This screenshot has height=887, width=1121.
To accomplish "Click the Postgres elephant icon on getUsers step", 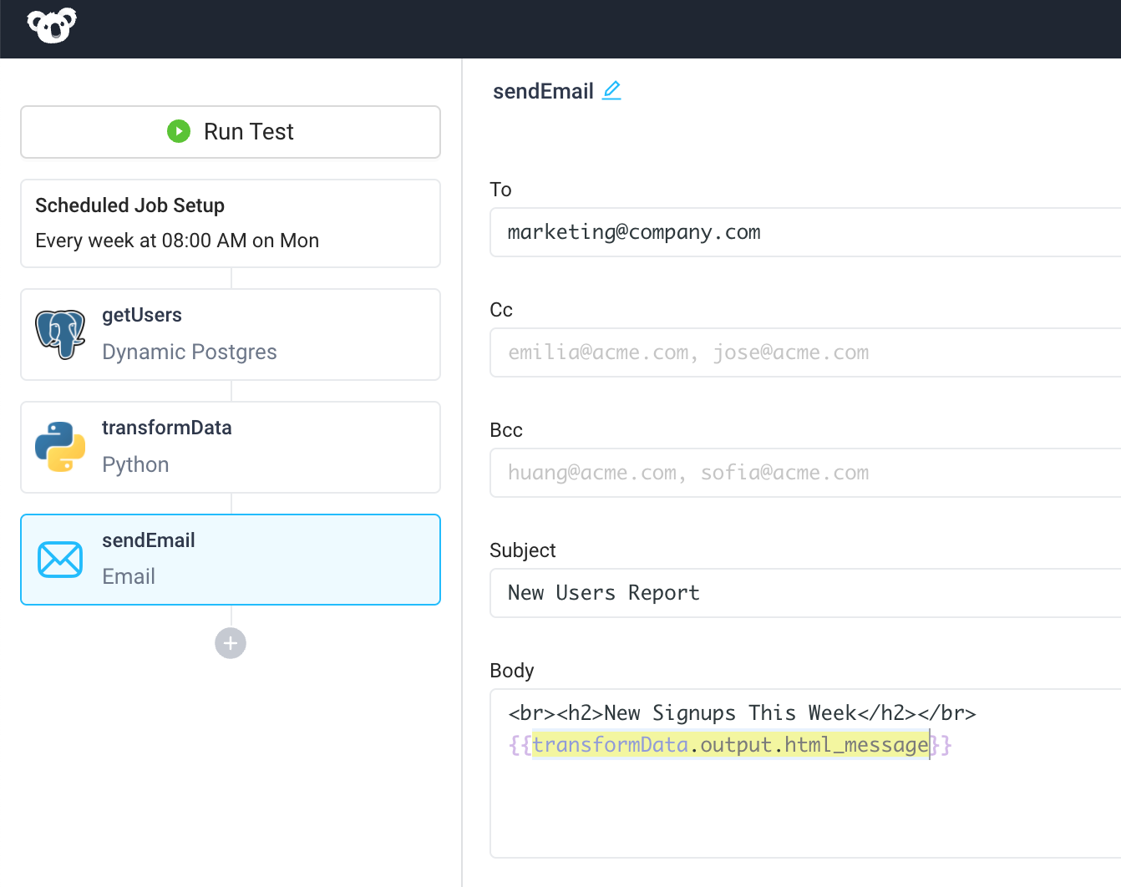I will [x=59, y=333].
